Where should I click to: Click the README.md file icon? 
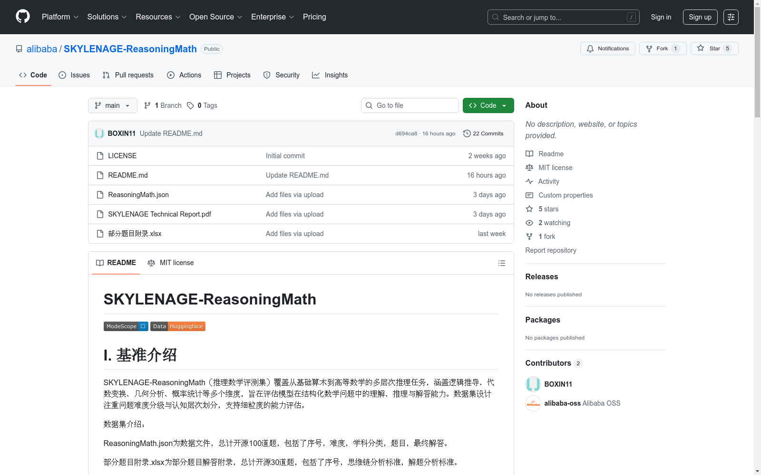[x=100, y=175]
